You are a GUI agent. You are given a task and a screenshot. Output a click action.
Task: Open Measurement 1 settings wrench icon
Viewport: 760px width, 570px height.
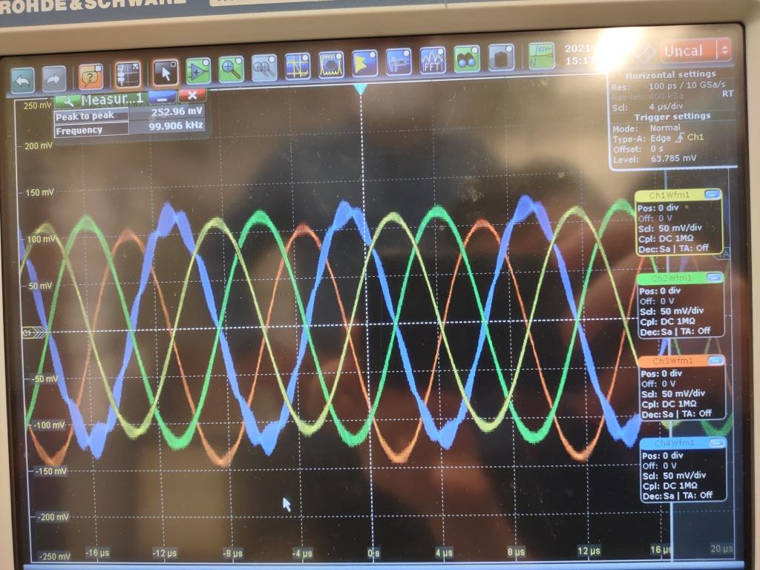tap(68, 101)
